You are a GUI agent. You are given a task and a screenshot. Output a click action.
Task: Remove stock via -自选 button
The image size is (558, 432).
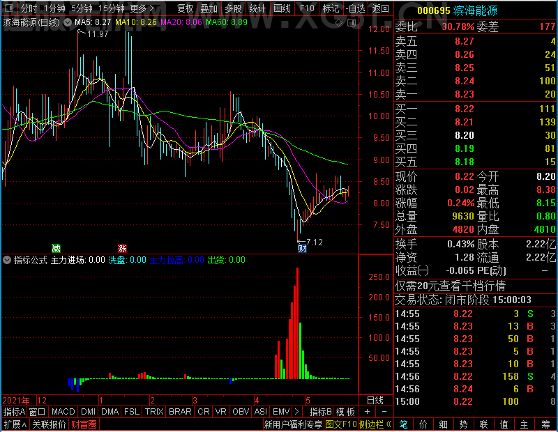(x=355, y=8)
